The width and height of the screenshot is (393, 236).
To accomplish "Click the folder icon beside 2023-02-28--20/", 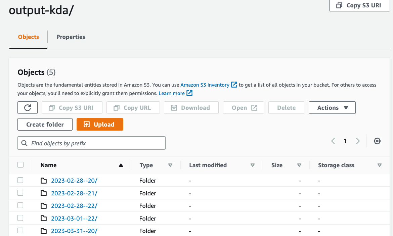I will 44,180.
